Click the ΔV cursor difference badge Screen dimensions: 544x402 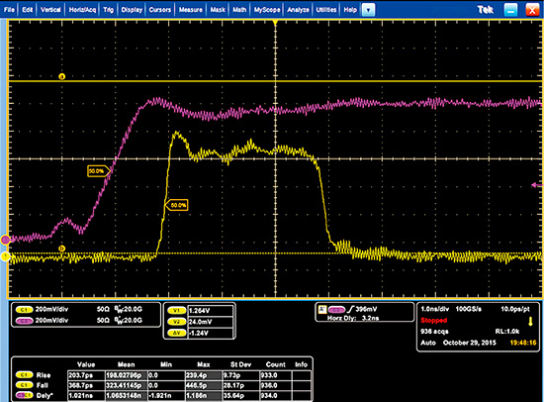177,333
